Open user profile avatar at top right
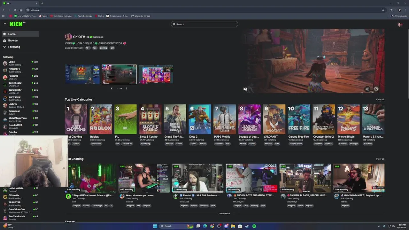Screen dimensions: 409x230 point(399,24)
